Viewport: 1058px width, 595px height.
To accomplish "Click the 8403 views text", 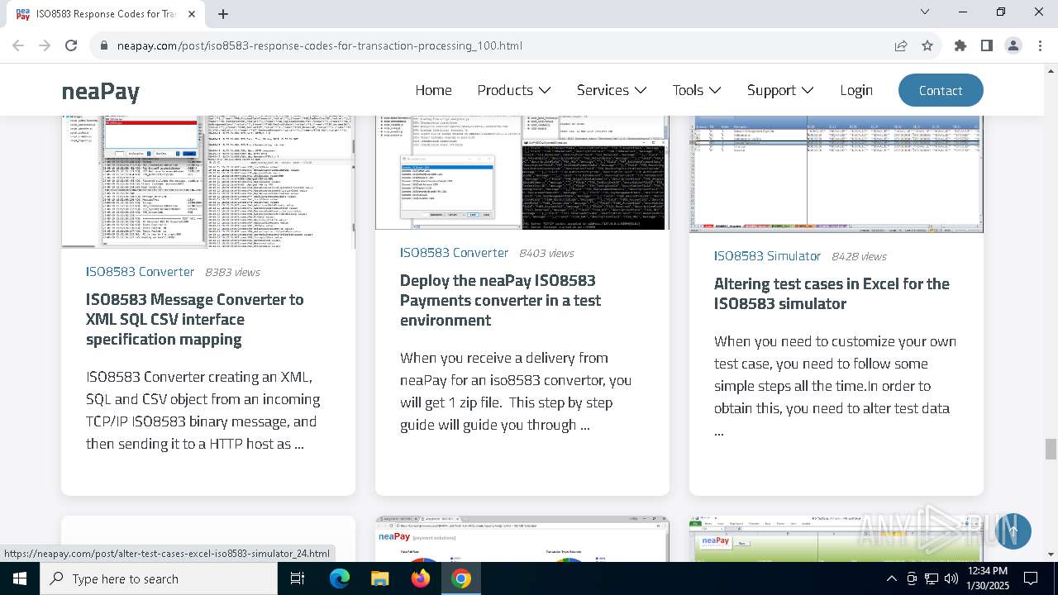I will (546, 253).
